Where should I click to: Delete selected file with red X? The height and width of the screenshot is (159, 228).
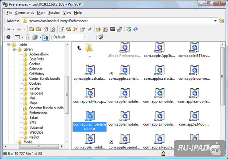75,29
